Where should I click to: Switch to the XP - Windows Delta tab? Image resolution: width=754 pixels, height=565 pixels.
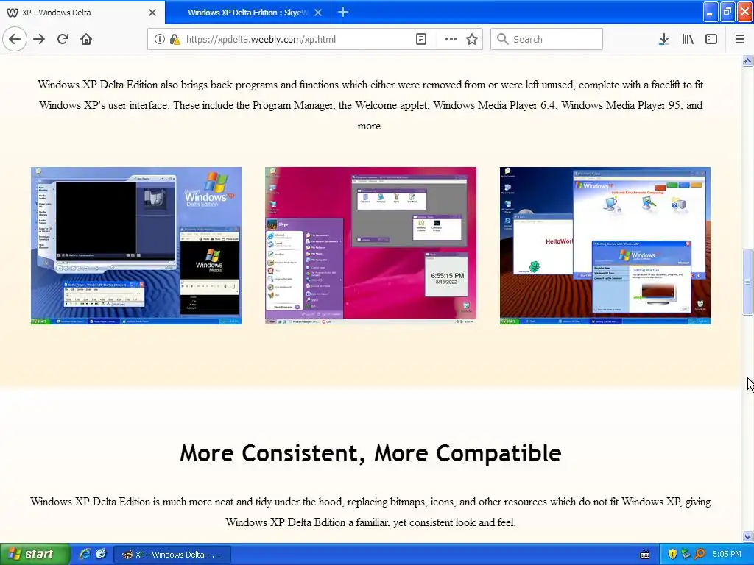tap(82, 13)
